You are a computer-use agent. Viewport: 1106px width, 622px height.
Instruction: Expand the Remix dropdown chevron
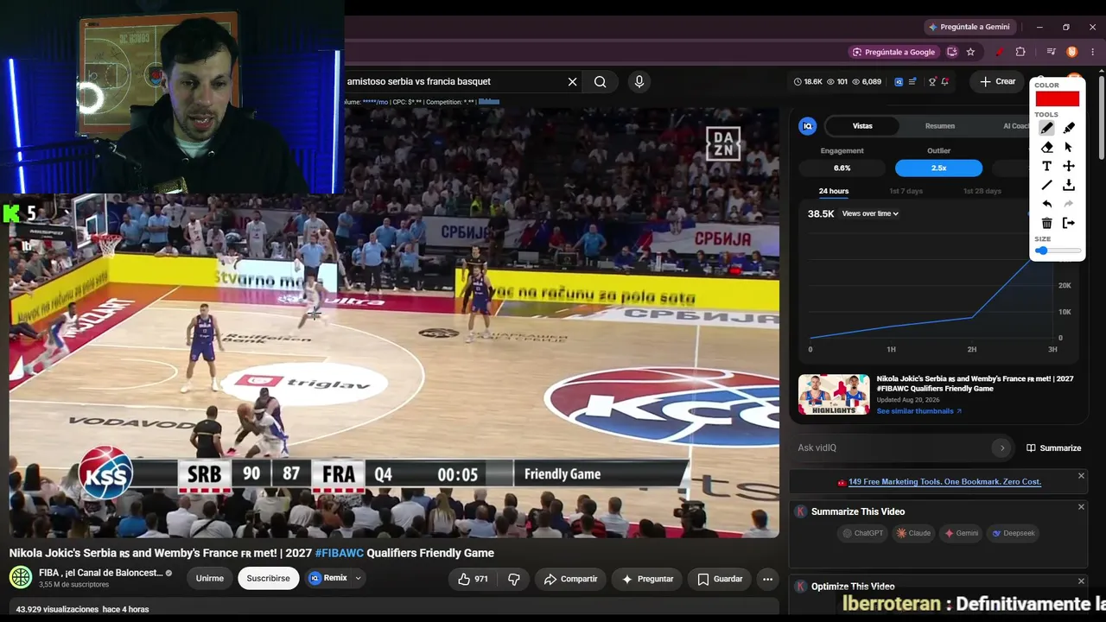(358, 579)
